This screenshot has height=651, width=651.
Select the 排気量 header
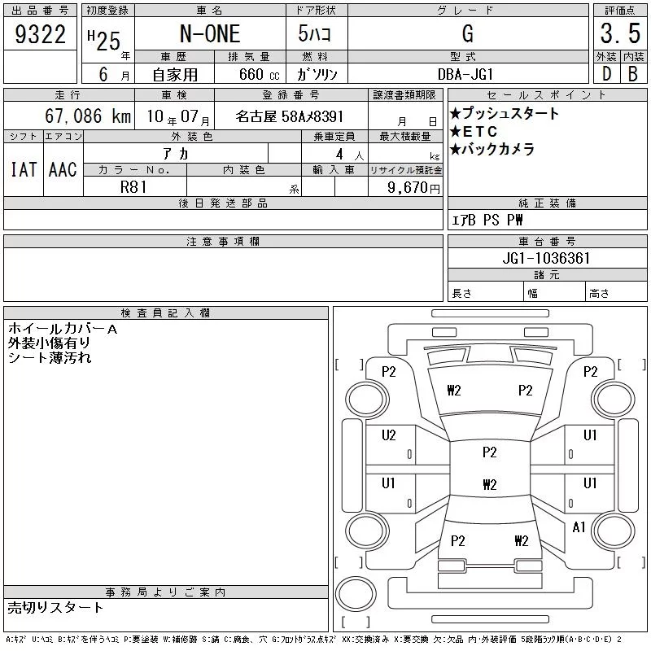[250, 56]
